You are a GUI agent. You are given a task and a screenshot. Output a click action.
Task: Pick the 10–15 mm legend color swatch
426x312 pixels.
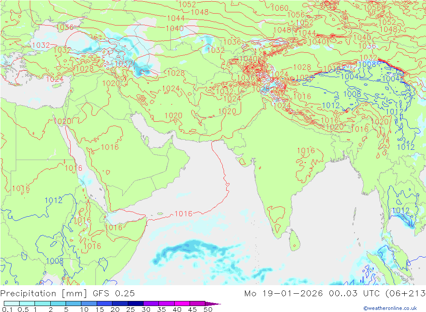[x=89, y=303]
